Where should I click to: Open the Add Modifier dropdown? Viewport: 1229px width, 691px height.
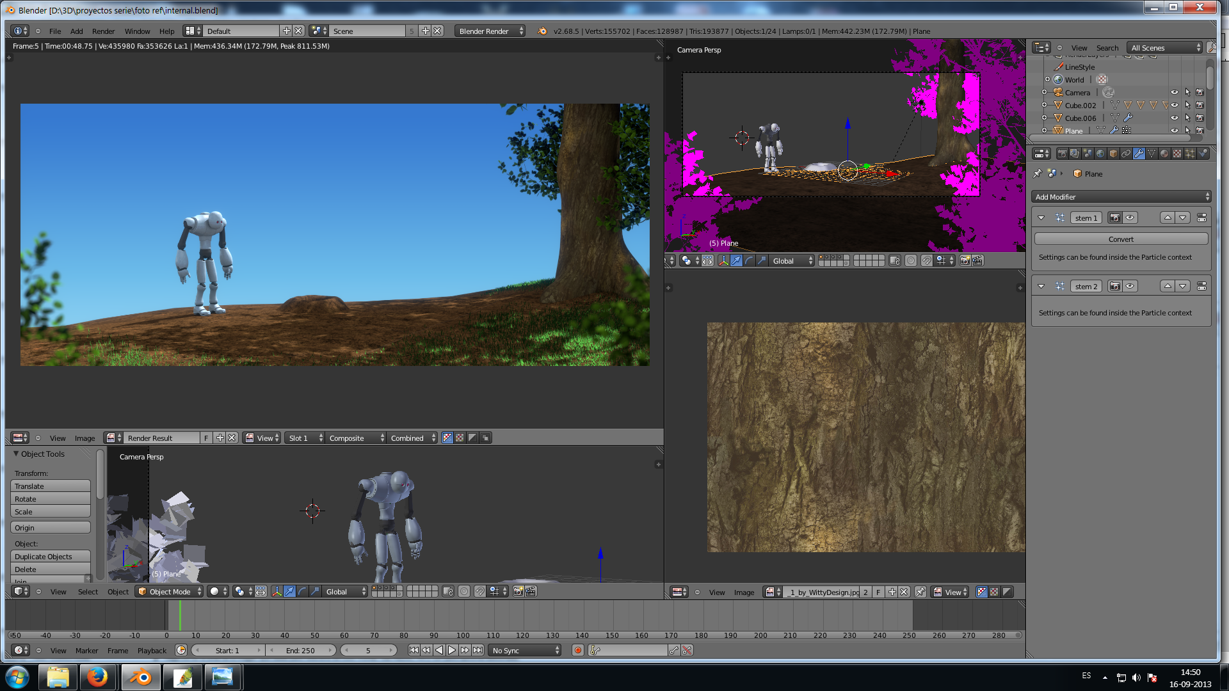(x=1121, y=197)
